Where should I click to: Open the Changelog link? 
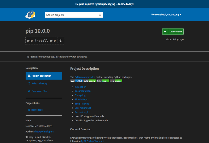[80, 95]
